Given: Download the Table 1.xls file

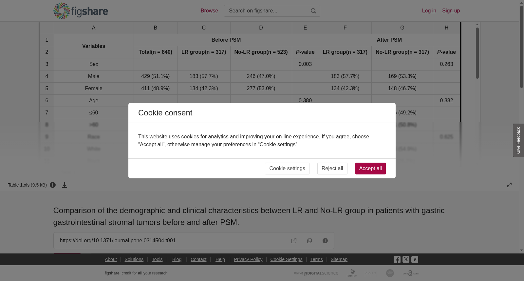Looking at the screenshot, I should pos(65,185).
